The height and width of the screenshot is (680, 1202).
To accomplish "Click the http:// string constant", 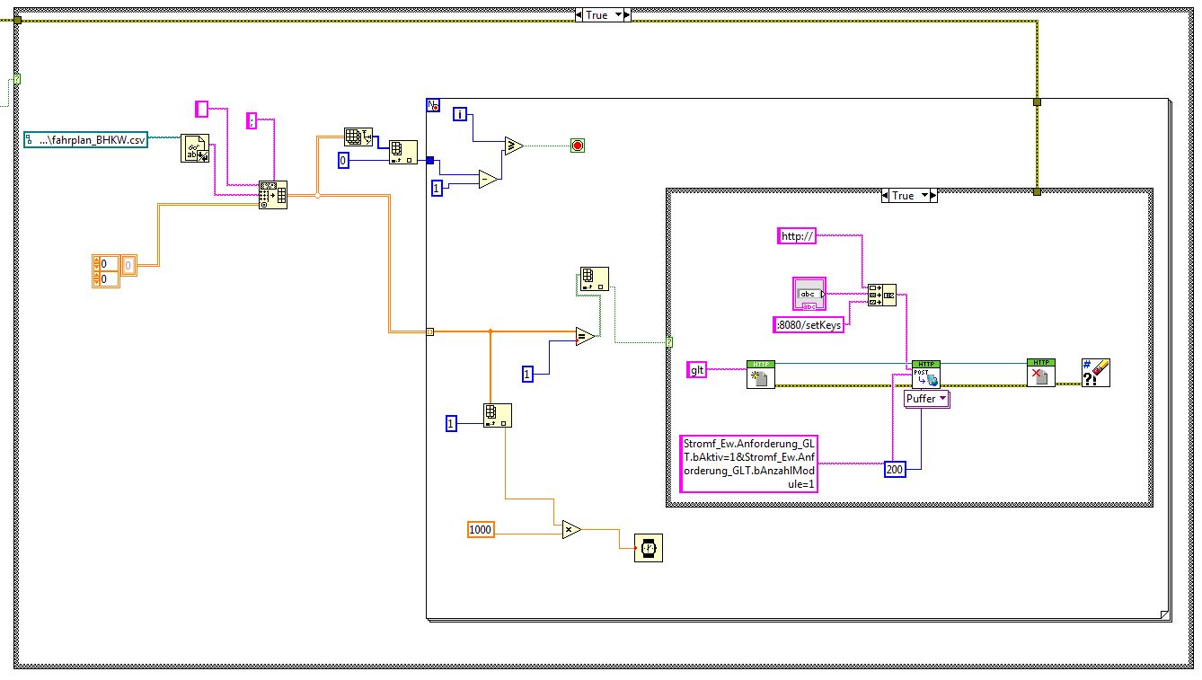I will click(x=797, y=235).
